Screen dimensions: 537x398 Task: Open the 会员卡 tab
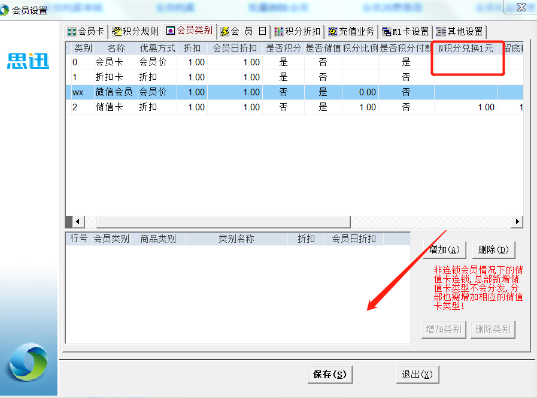tap(86, 31)
